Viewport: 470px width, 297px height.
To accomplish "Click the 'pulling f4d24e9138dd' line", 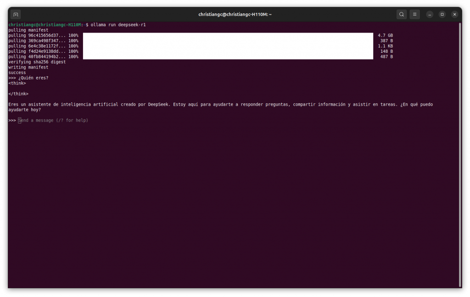I will [43, 51].
